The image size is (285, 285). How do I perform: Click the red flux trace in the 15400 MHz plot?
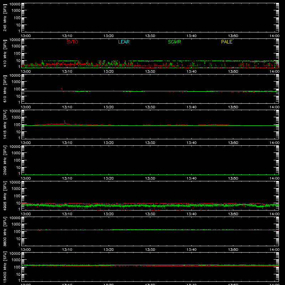(x=150, y=266)
